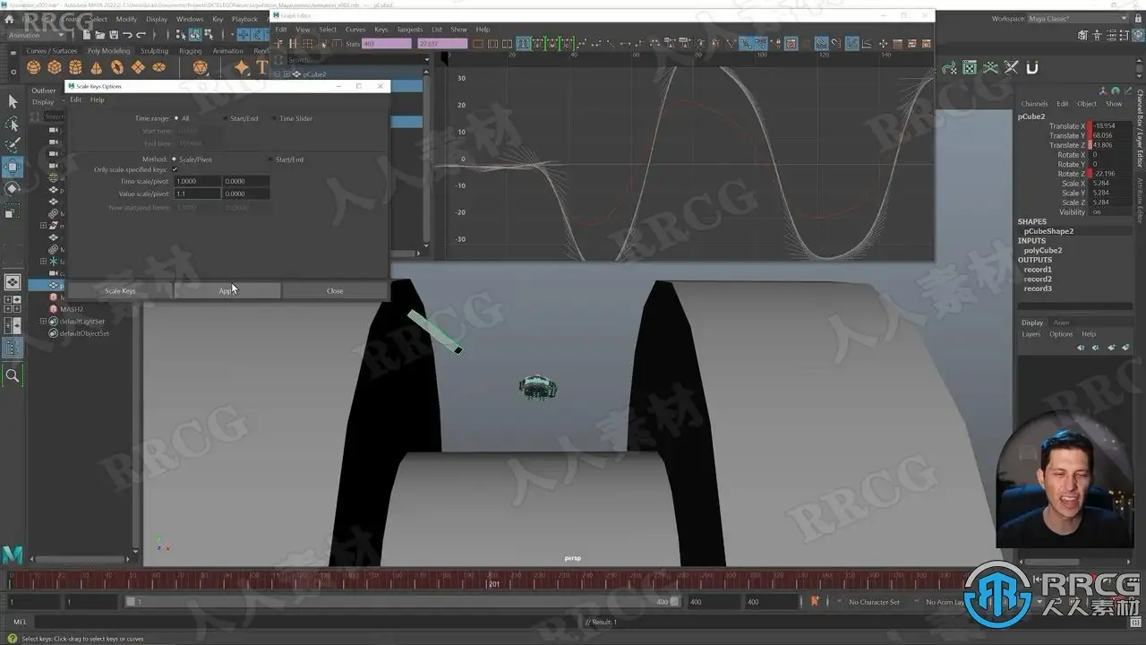The height and width of the screenshot is (645, 1146).
Task: Open the Animation menu set dropdown
Action: [36, 35]
